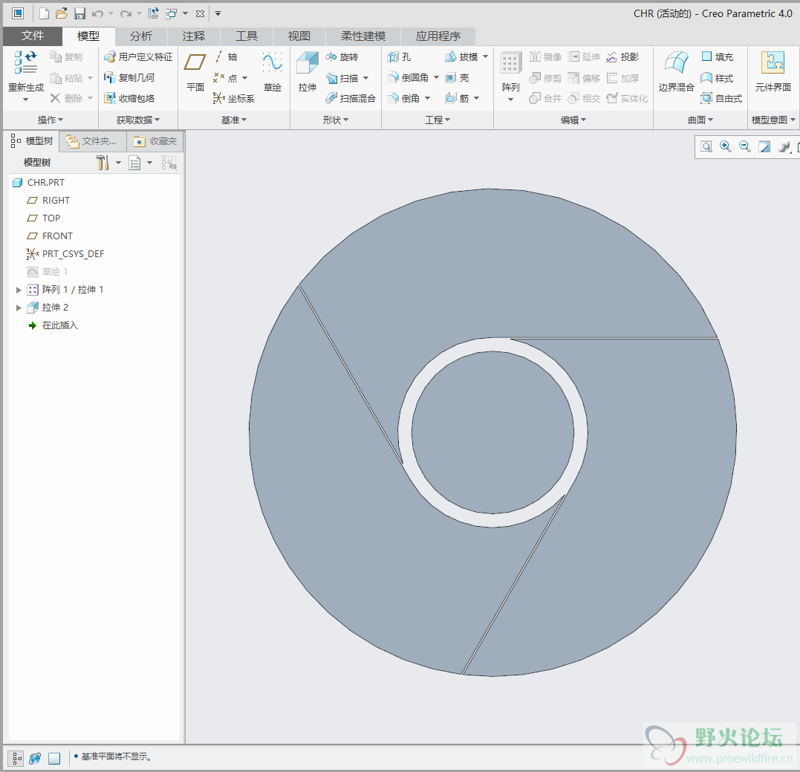Click the Refit zoom icon in view toolbar
The width and height of the screenshot is (800, 772).
click(706, 147)
